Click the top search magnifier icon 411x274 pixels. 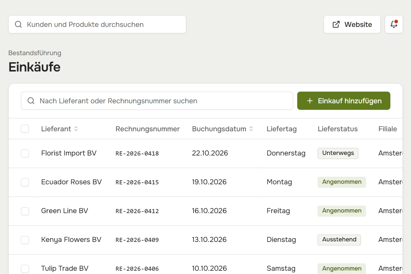pos(18,24)
